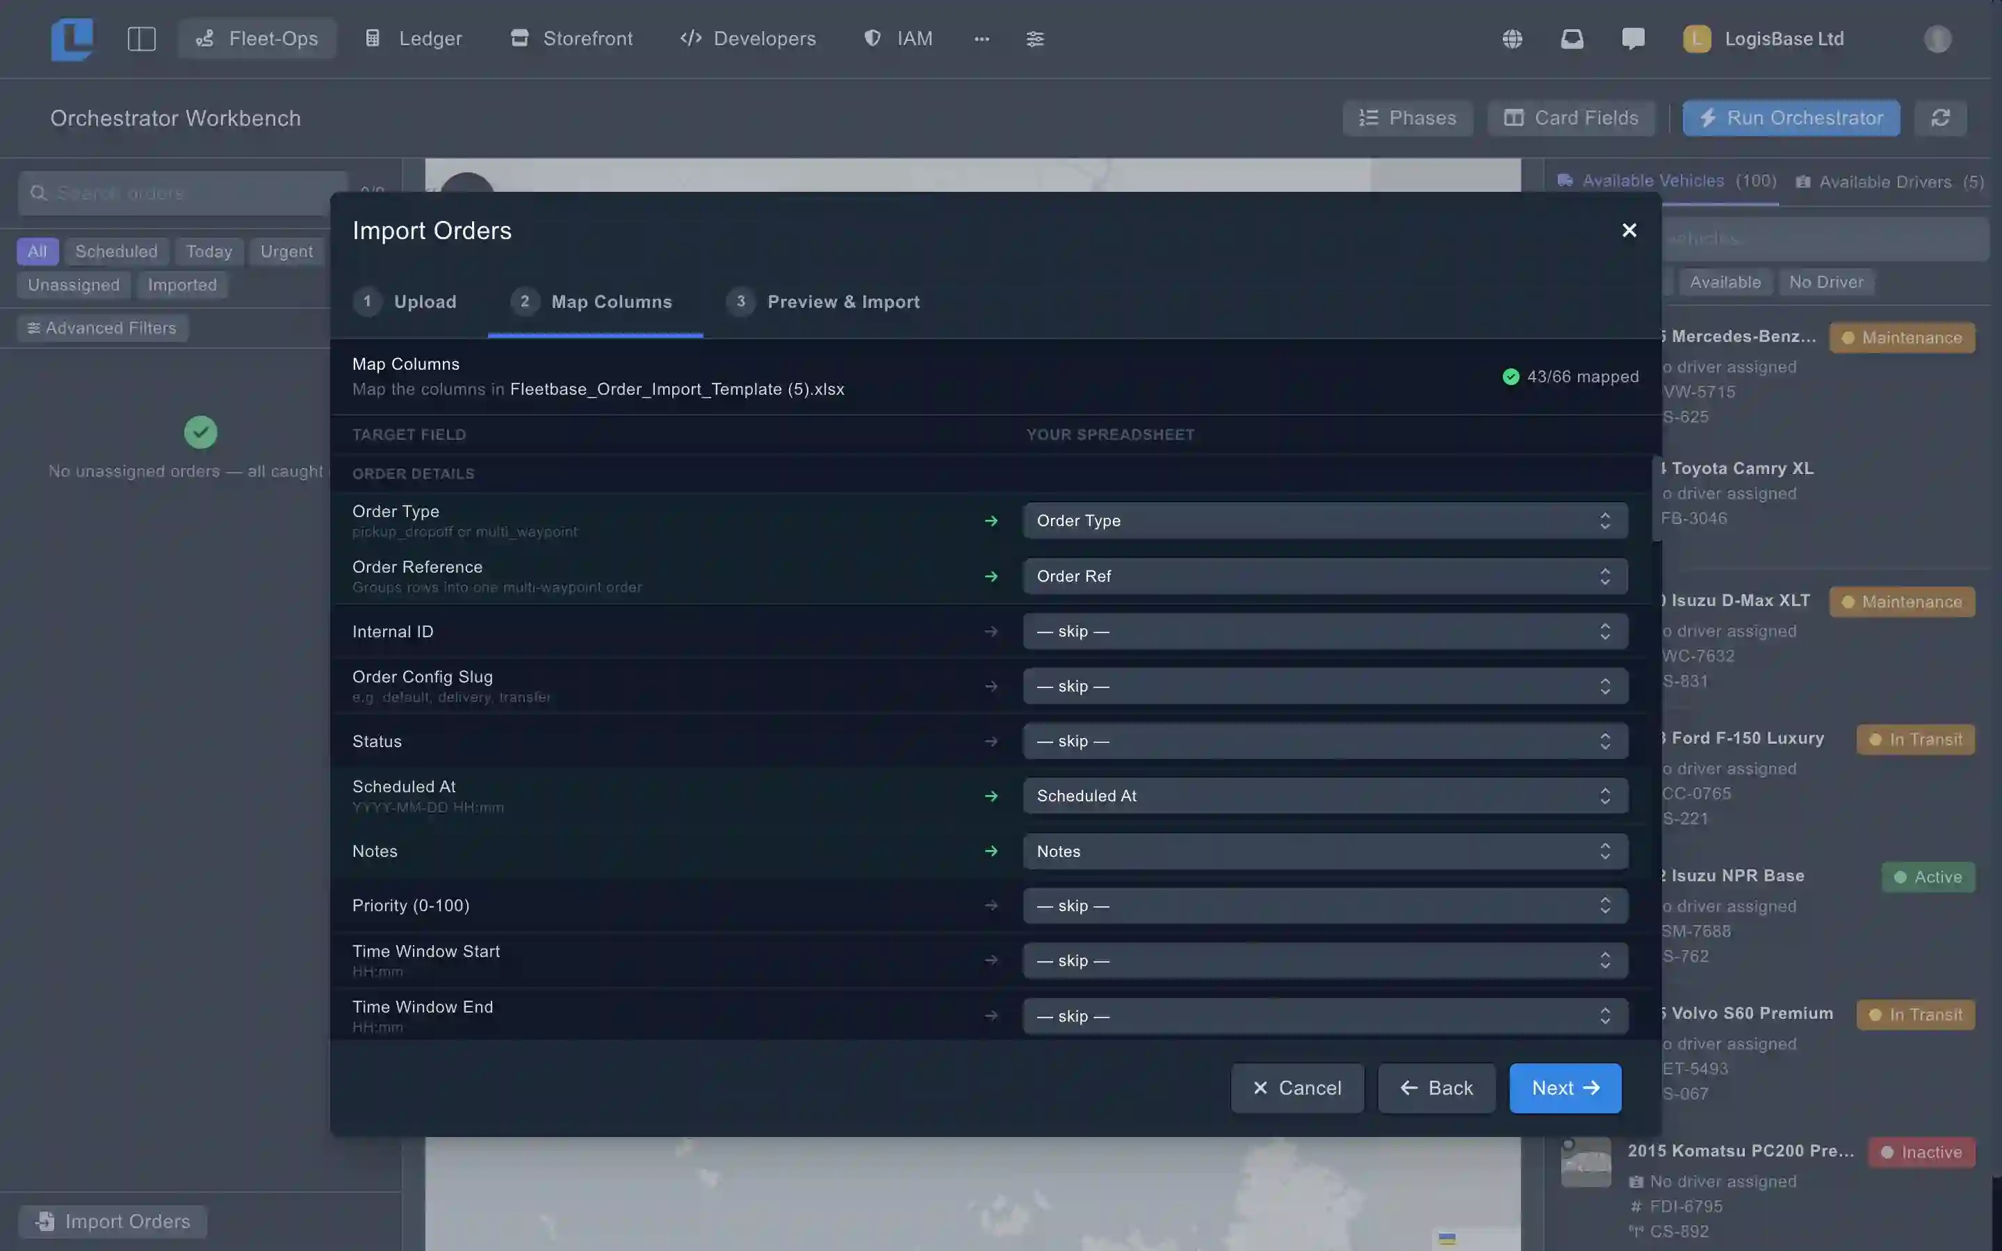The image size is (2002, 1251).
Task: Click the LogisBase logo icon
Action: click(x=72, y=39)
